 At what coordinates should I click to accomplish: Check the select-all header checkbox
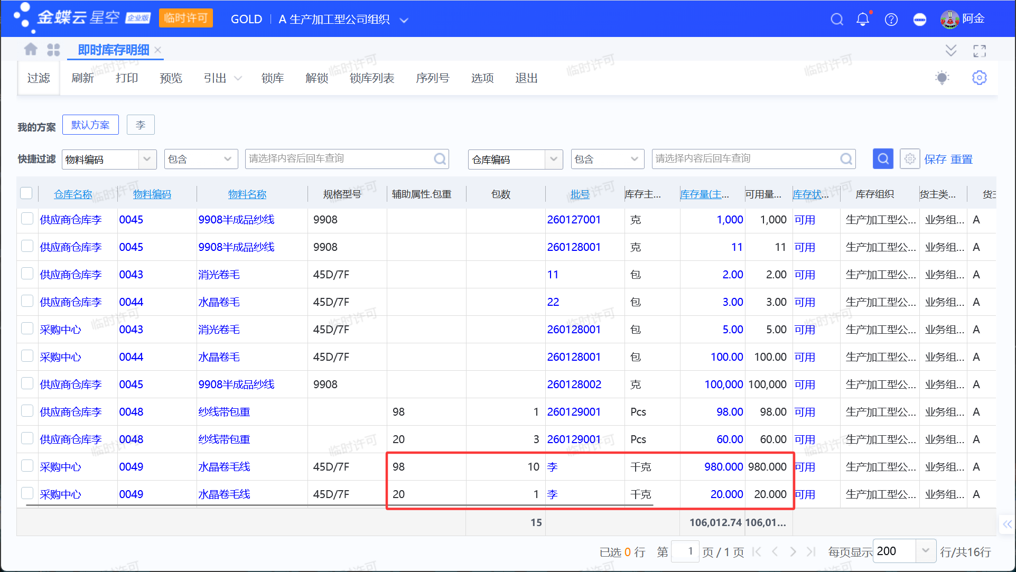[x=26, y=193]
